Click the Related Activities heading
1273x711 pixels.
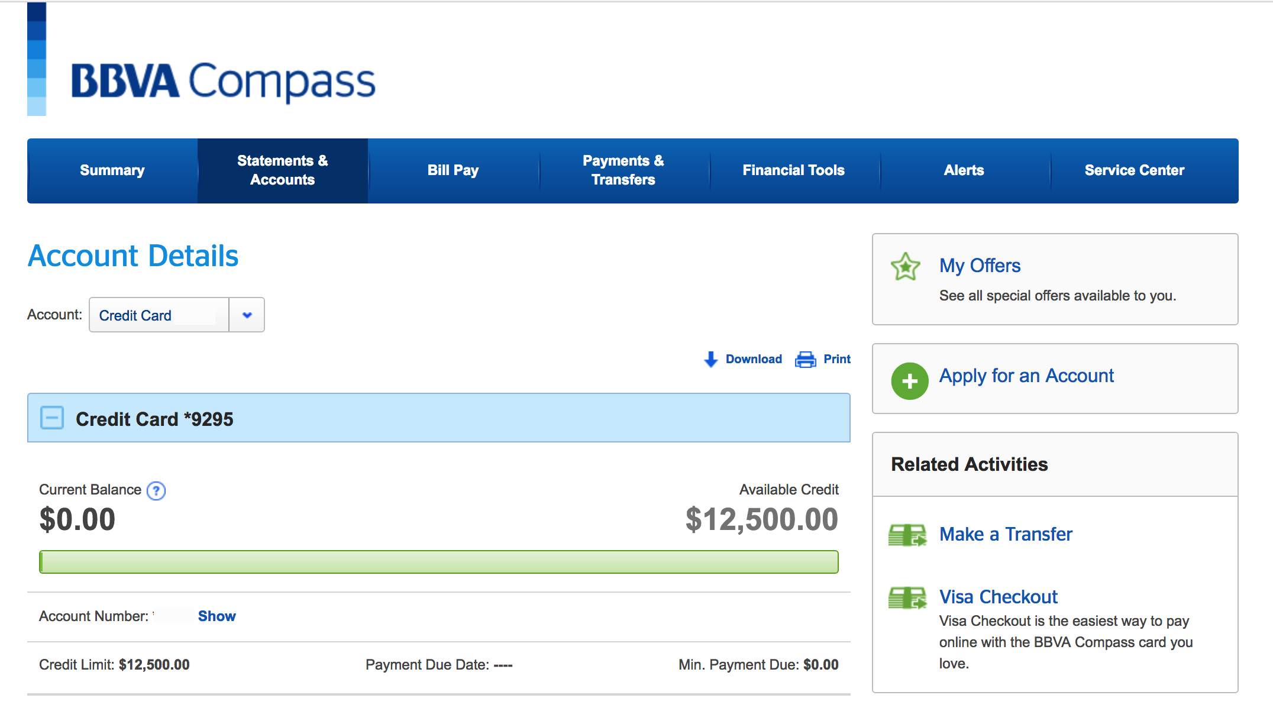pos(970,464)
